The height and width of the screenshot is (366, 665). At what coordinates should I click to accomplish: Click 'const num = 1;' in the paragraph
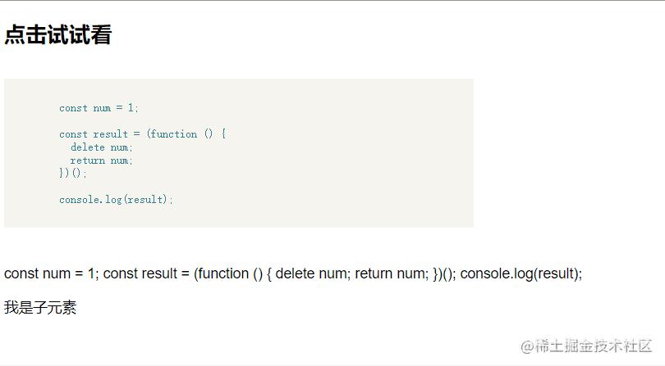(x=52, y=273)
